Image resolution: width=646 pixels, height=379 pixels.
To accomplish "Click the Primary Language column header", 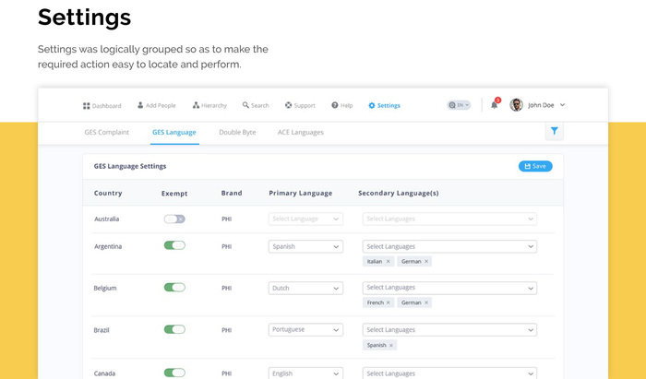I will coord(300,193).
